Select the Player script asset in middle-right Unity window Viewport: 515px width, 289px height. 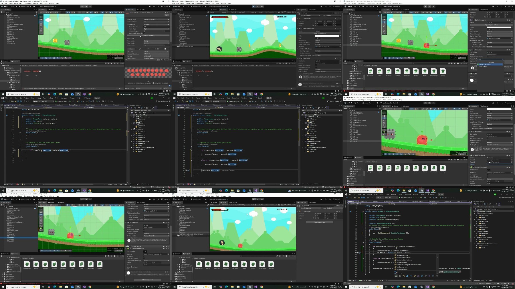coord(425,168)
